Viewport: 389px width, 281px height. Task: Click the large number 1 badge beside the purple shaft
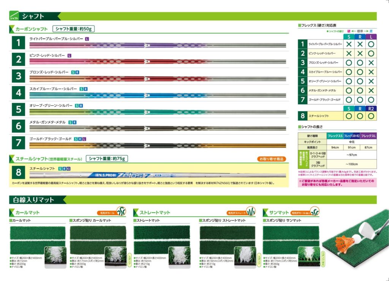pyautogui.click(x=18, y=43)
